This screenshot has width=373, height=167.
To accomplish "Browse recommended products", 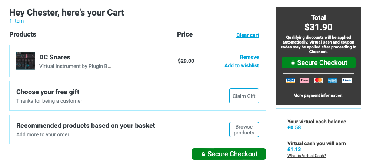I will (x=244, y=130).
